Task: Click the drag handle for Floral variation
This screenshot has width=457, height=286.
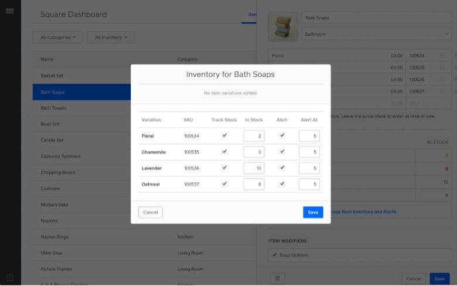Action: [442, 56]
